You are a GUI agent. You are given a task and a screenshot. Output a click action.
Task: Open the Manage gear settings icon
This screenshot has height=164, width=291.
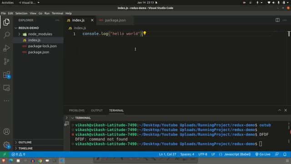(6, 145)
